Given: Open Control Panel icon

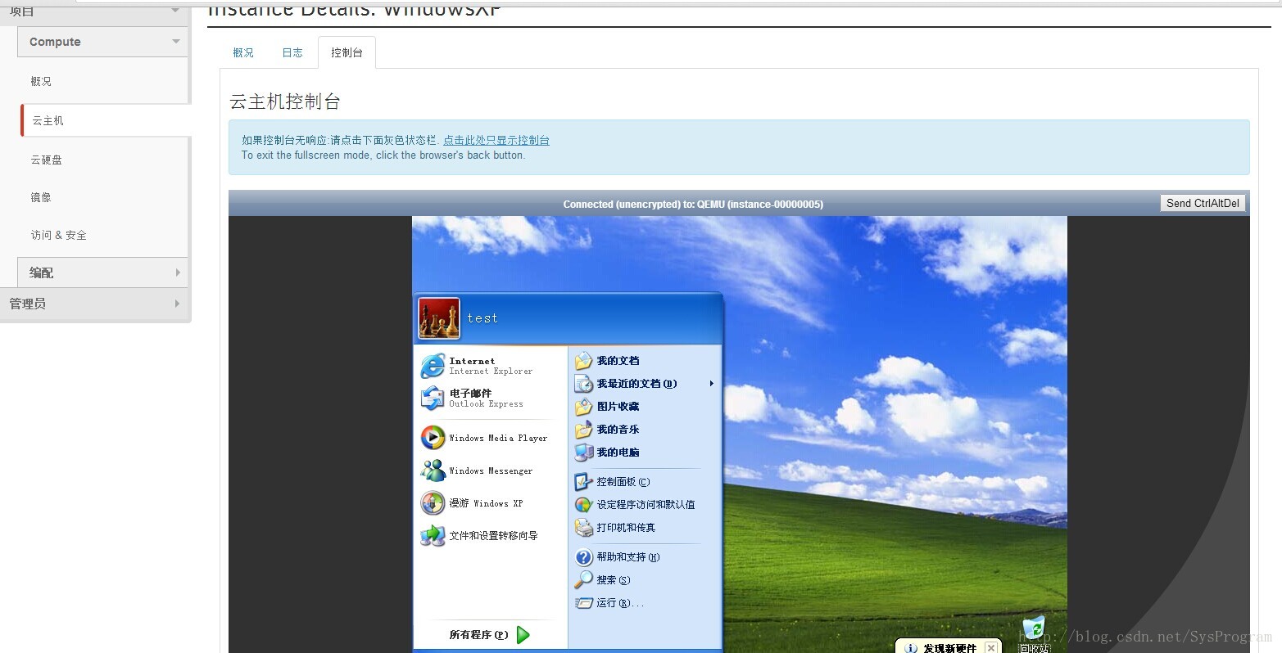Looking at the screenshot, I should (583, 482).
